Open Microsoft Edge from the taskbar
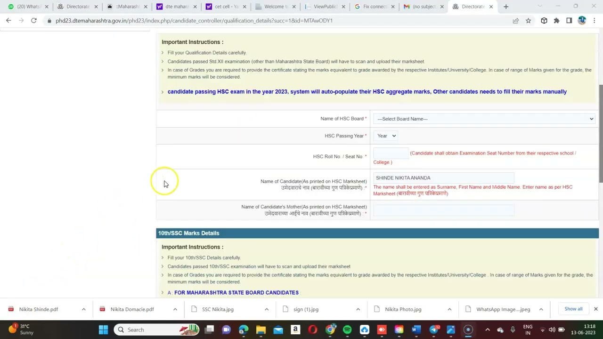Screen dimensions: 603x339 (243, 330)
